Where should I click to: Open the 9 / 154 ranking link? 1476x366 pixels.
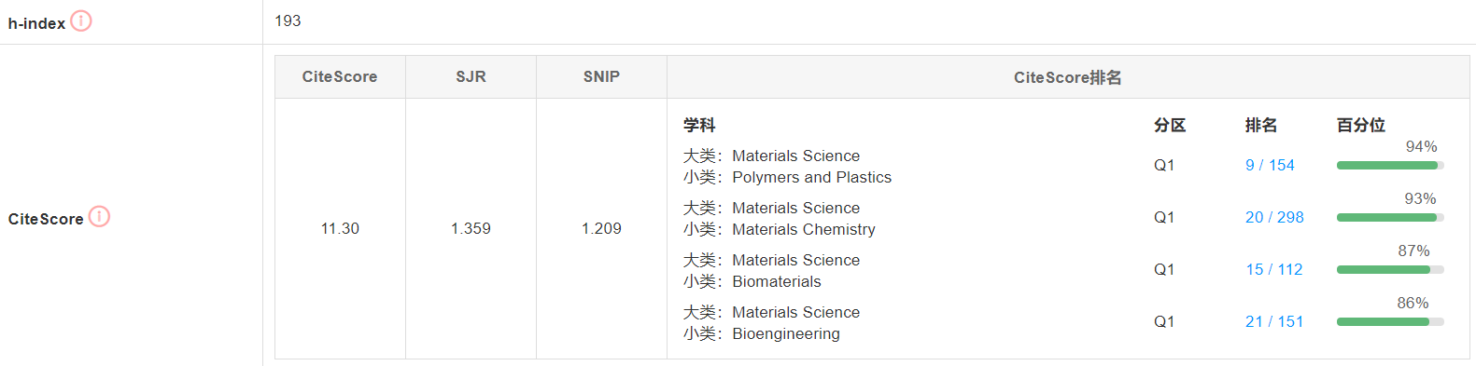1270,165
